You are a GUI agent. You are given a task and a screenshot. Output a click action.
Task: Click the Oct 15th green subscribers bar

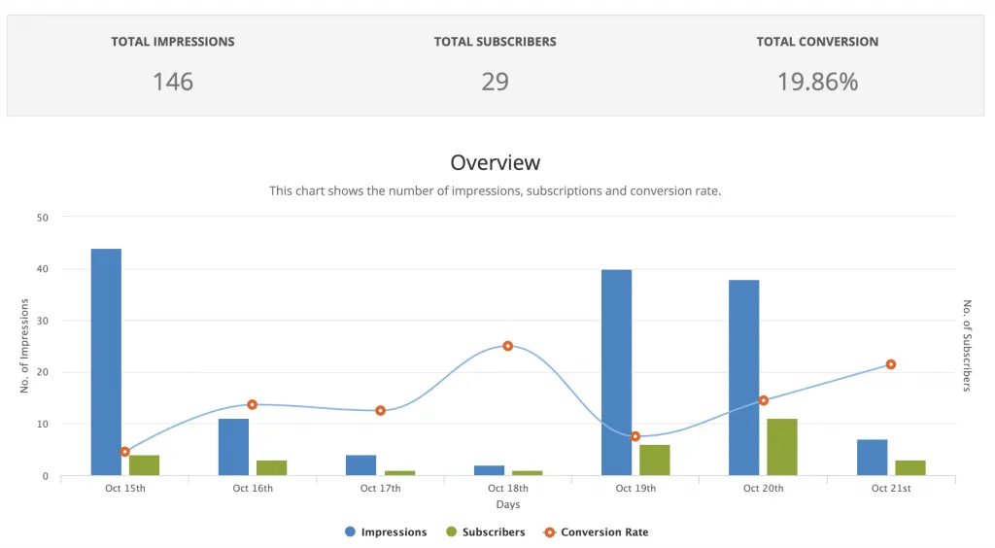(144, 464)
